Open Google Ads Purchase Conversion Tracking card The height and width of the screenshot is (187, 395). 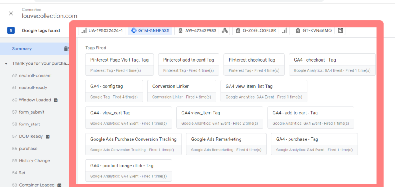pos(133,144)
